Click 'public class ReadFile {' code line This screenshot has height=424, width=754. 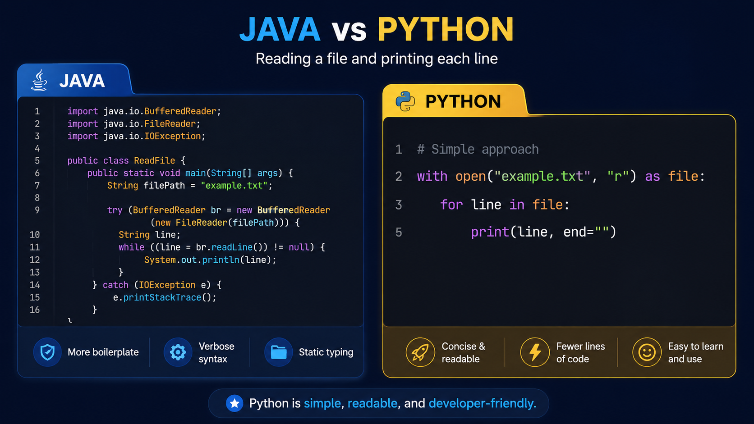pos(126,161)
